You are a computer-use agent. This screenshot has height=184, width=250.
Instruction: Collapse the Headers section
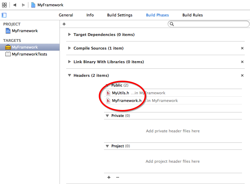tap(70, 75)
